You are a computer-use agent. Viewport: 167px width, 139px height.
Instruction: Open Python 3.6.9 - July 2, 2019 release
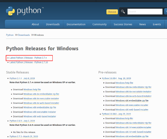(x=22, y=121)
